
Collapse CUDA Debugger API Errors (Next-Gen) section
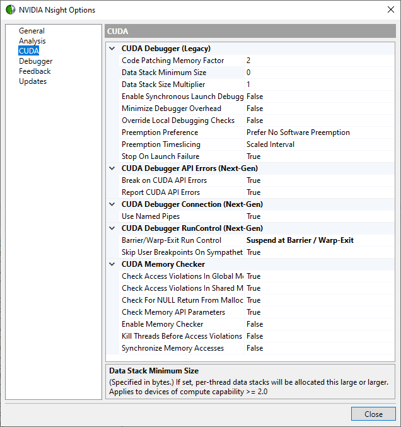[x=112, y=168]
